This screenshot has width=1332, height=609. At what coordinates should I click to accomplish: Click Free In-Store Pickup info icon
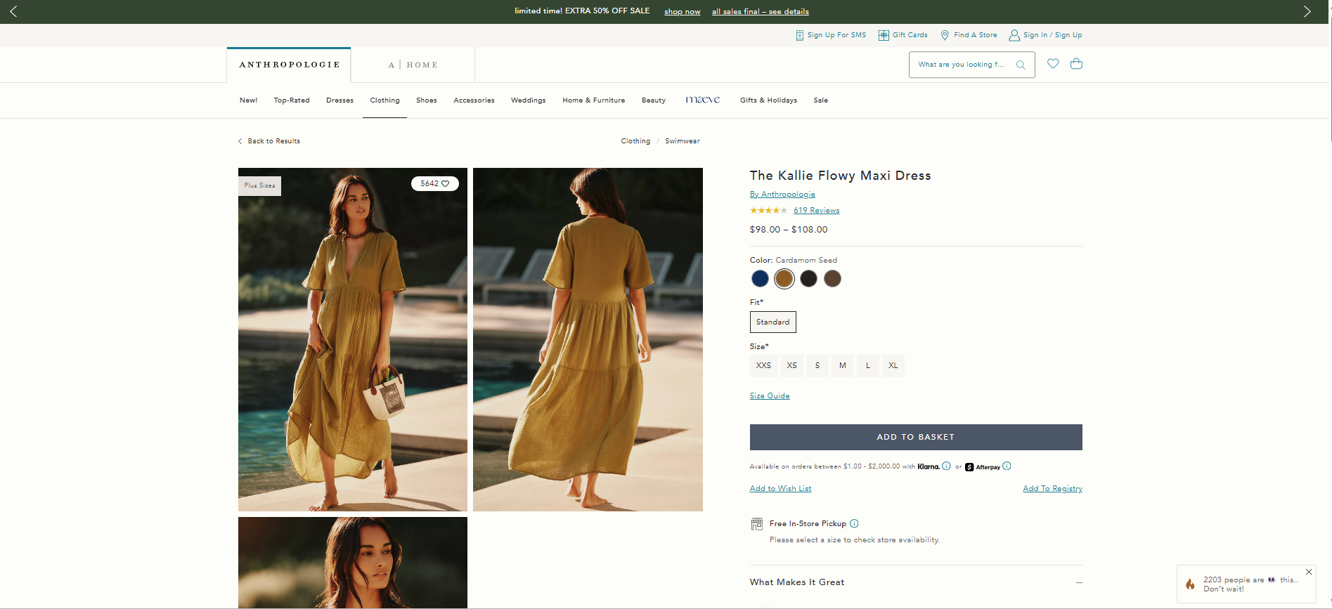point(854,523)
